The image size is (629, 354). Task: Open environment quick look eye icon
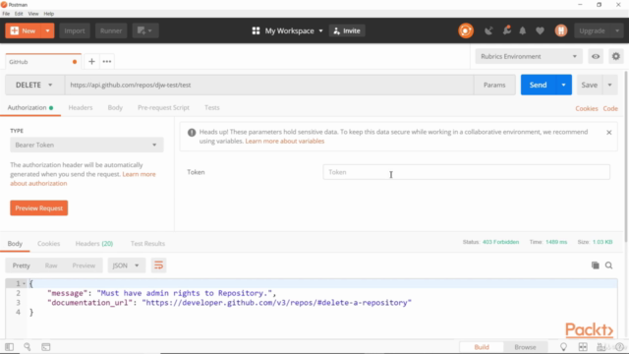click(596, 57)
